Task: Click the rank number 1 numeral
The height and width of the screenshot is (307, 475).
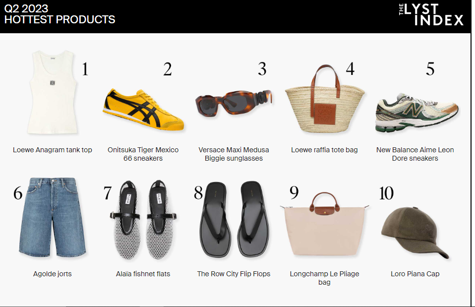Action: 85,69
